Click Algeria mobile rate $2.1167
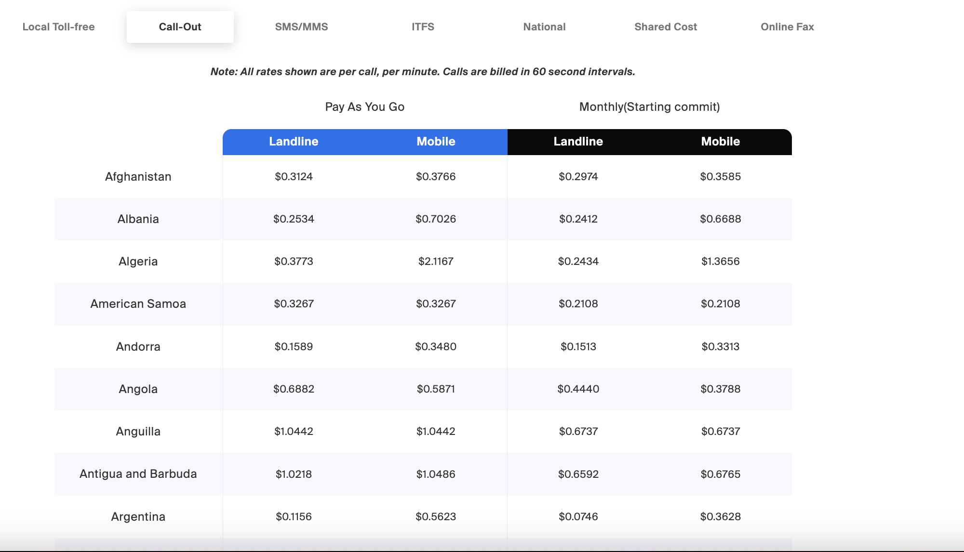 pyautogui.click(x=436, y=262)
